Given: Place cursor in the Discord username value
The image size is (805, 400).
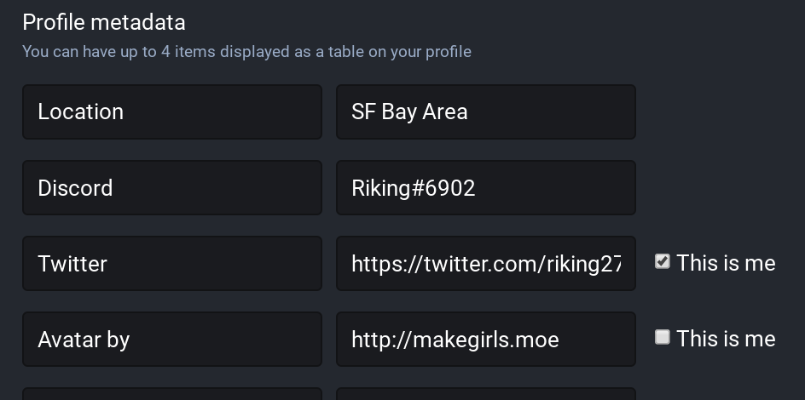Looking at the screenshot, I should (486, 187).
